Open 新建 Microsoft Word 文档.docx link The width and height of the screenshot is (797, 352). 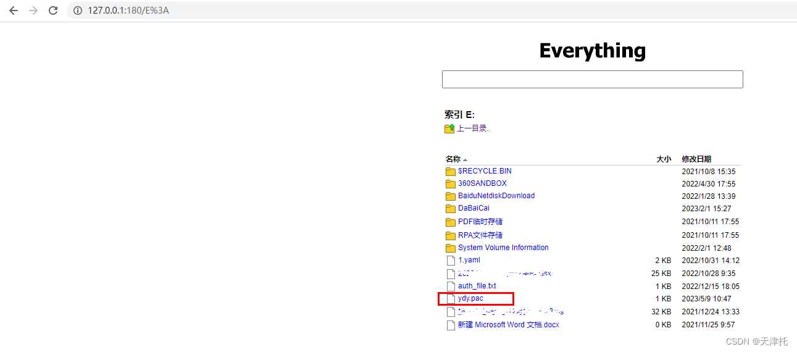tap(509, 325)
